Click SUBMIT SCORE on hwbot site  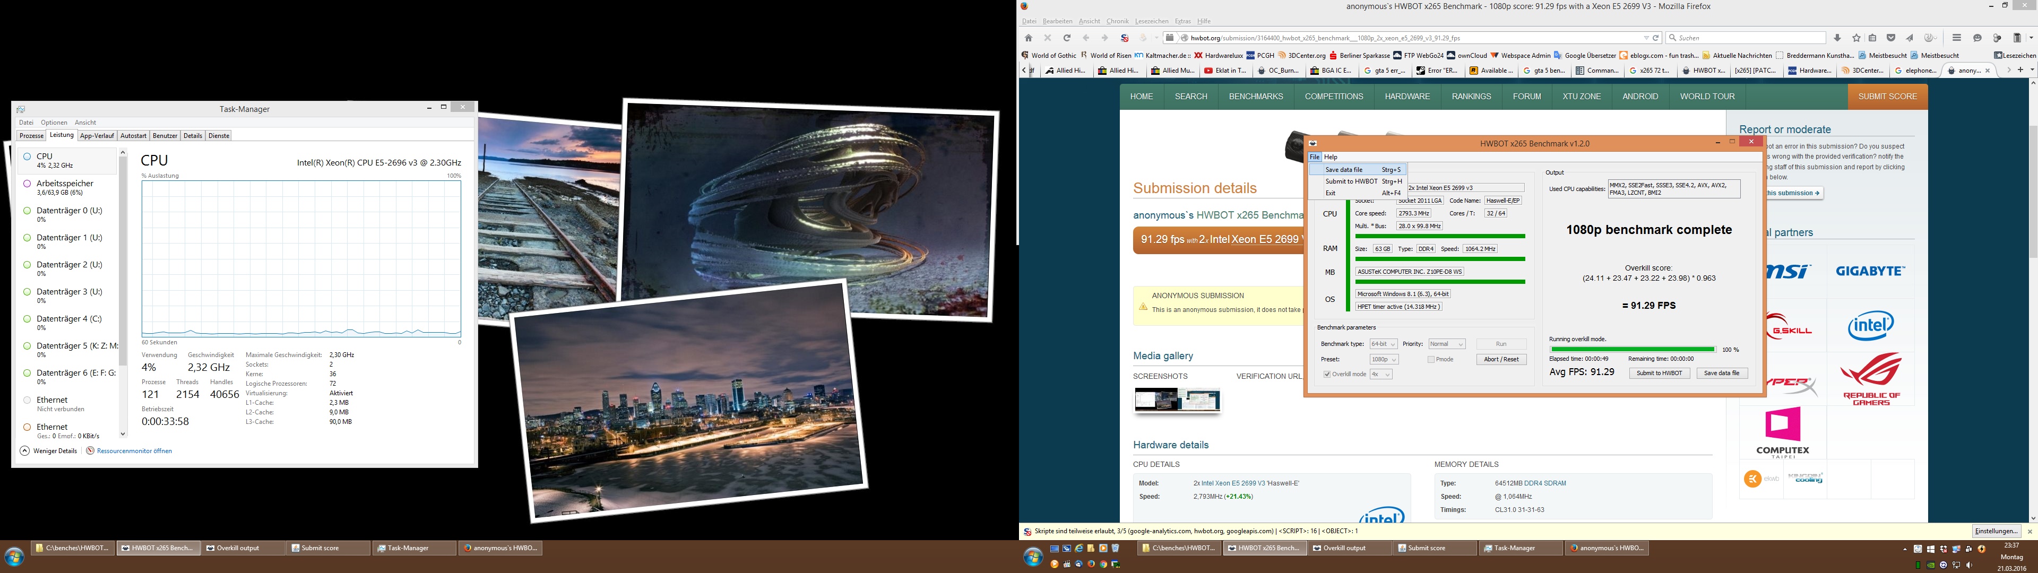point(1887,97)
